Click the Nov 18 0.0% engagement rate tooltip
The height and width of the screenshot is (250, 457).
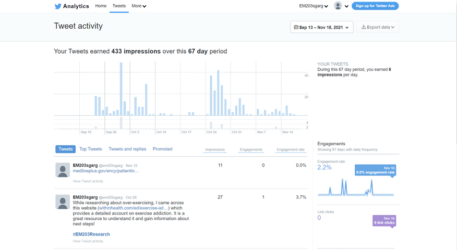tap(375, 170)
